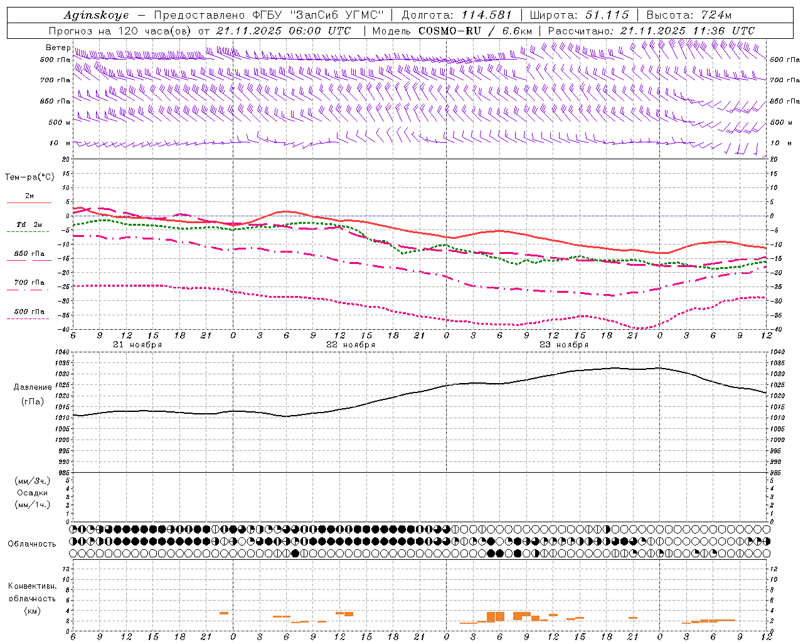Viewport: 803px width, 642px height.
Task: Click the "Долгота: 114.581" header field
Action: [x=457, y=15]
